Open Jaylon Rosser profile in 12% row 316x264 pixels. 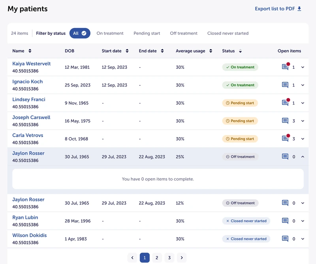pyautogui.click(x=28, y=200)
